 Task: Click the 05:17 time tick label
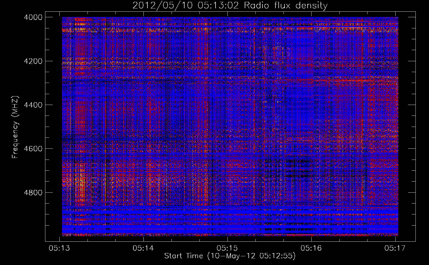coord(395,248)
